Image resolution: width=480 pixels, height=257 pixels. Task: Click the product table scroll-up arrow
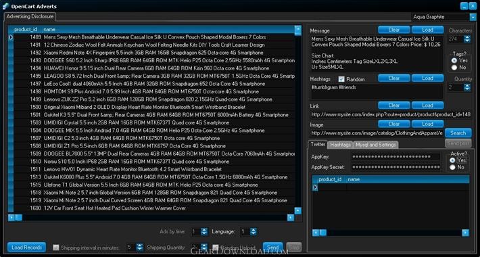(x=298, y=29)
